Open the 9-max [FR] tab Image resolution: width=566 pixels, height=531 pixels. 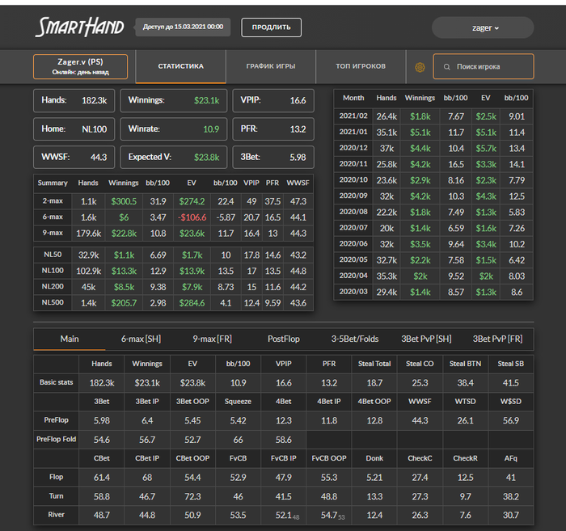coord(212,339)
